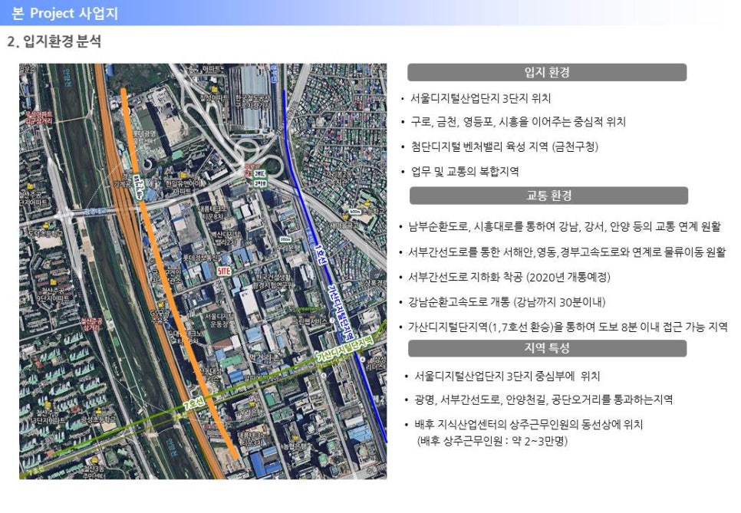Select the line starting '남부순환도로, 시흥대로를 통하여'
The image size is (741, 513).
pos(565,227)
